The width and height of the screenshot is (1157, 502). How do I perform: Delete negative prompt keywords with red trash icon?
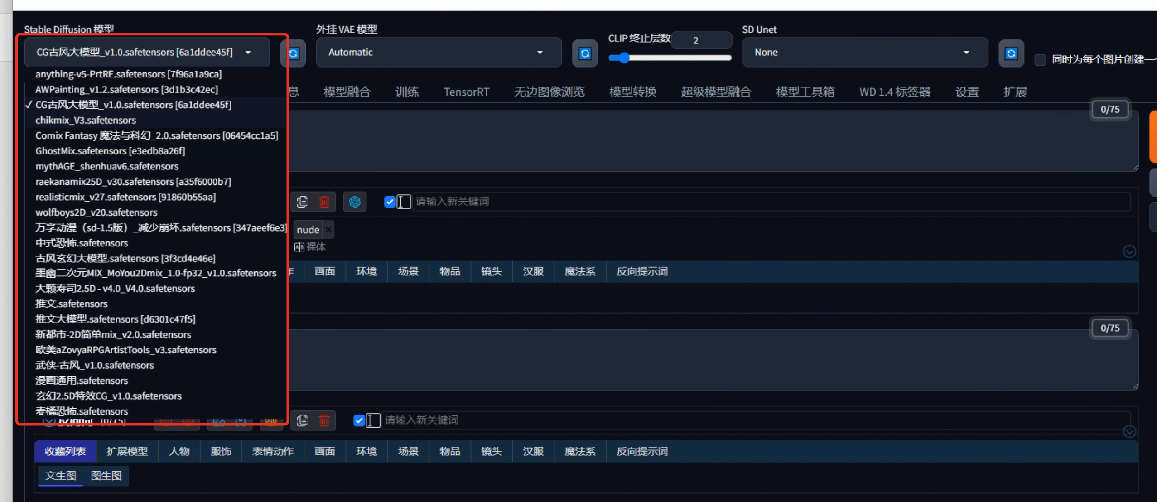click(x=324, y=420)
